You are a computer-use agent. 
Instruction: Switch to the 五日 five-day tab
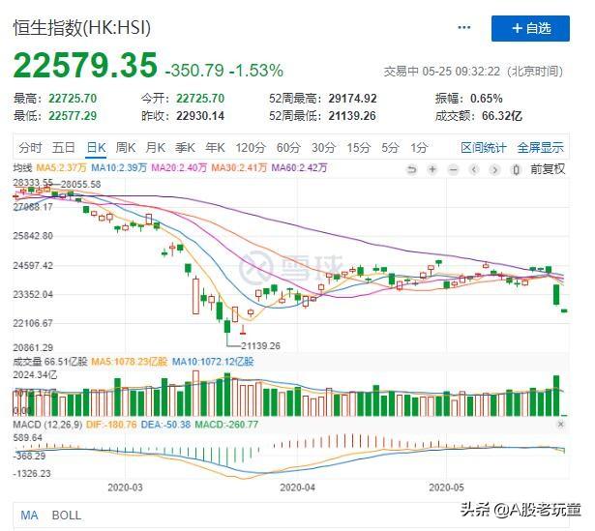click(64, 147)
